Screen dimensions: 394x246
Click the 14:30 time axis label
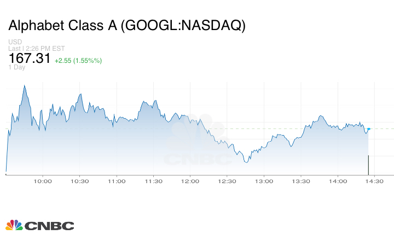point(375,181)
